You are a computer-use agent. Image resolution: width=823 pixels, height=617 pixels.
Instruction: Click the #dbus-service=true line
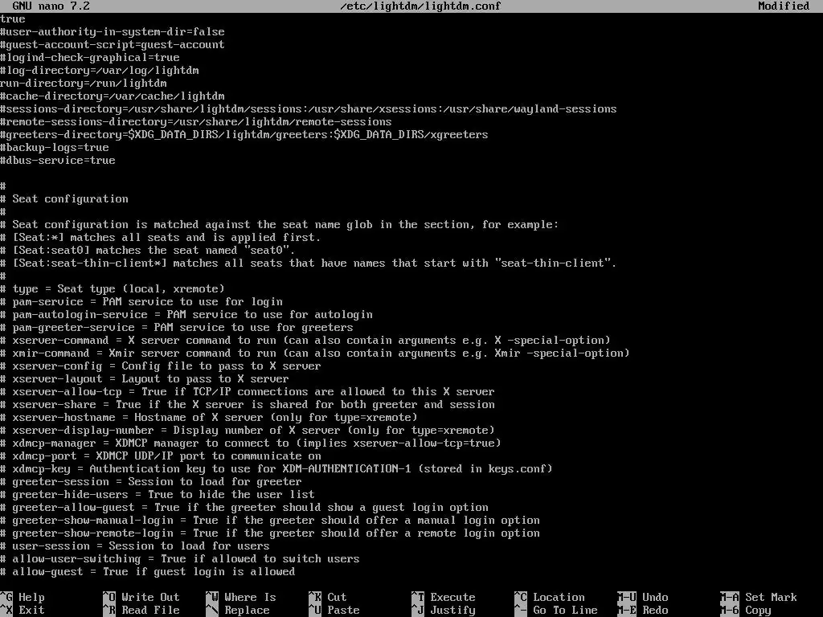pyautogui.click(x=58, y=160)
